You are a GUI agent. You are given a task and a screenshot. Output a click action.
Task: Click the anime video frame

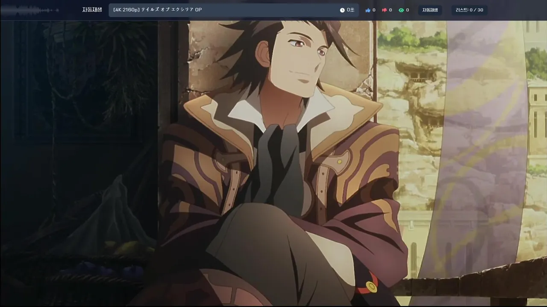tap(273, 163)
